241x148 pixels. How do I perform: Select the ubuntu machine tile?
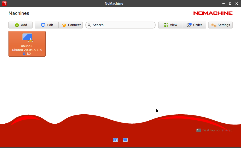click(27, 44)
